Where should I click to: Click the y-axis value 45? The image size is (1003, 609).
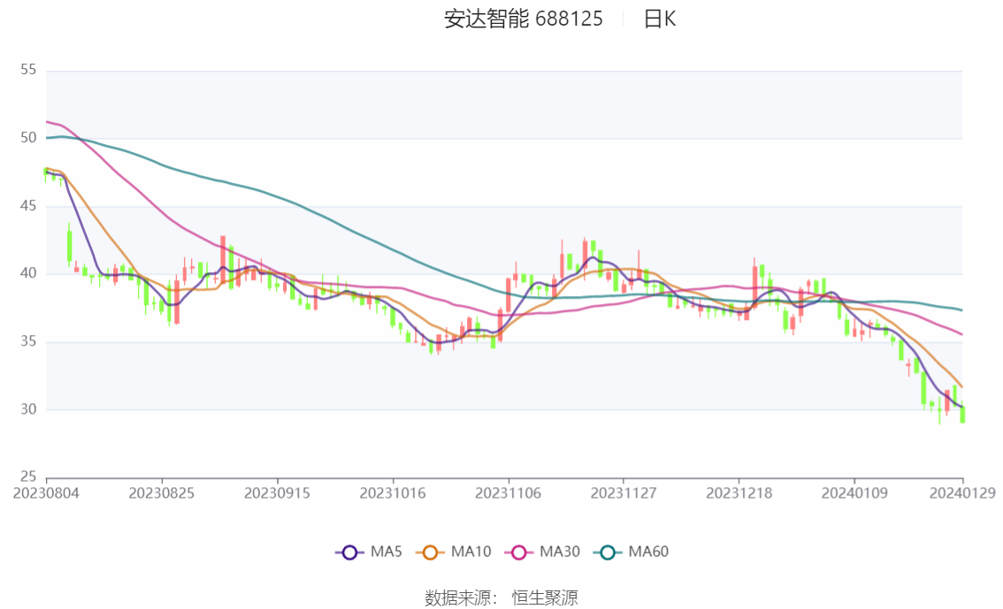(28, 206)
